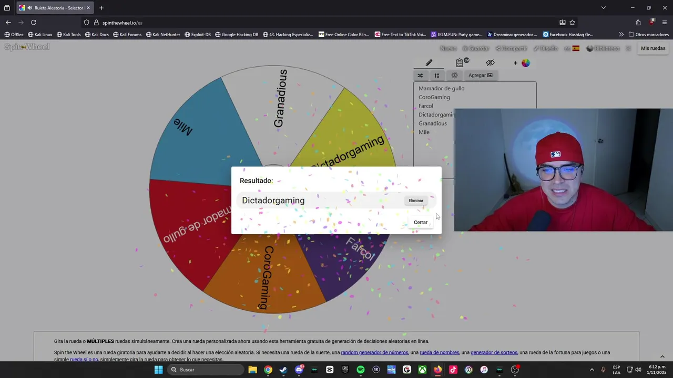Click the Nuevo menu item
673x378 pixels.
pyautogui.click(x=448, y=48)
